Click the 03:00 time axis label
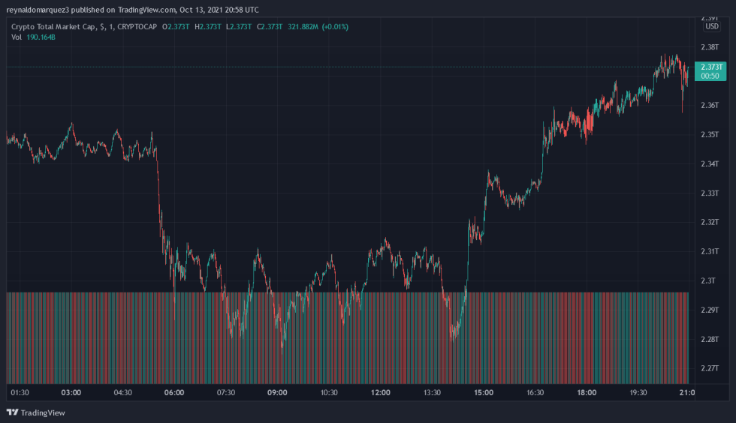This screenshot has height=423, width=736. (x=71, y=392)
